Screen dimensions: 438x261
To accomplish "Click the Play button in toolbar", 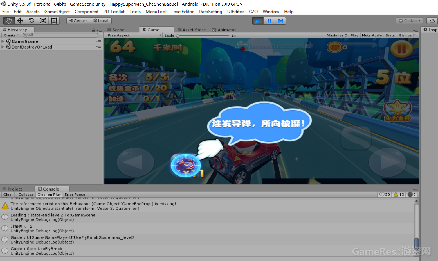I will pos(258,21).
